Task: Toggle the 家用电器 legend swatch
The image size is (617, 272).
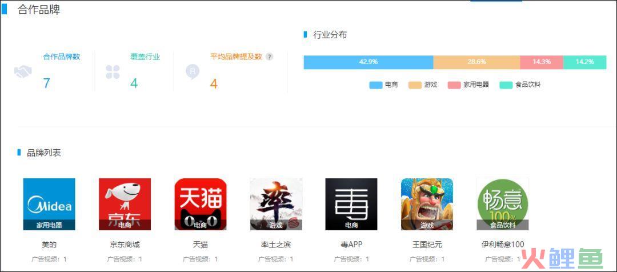Action: click(x=454, y=85)
